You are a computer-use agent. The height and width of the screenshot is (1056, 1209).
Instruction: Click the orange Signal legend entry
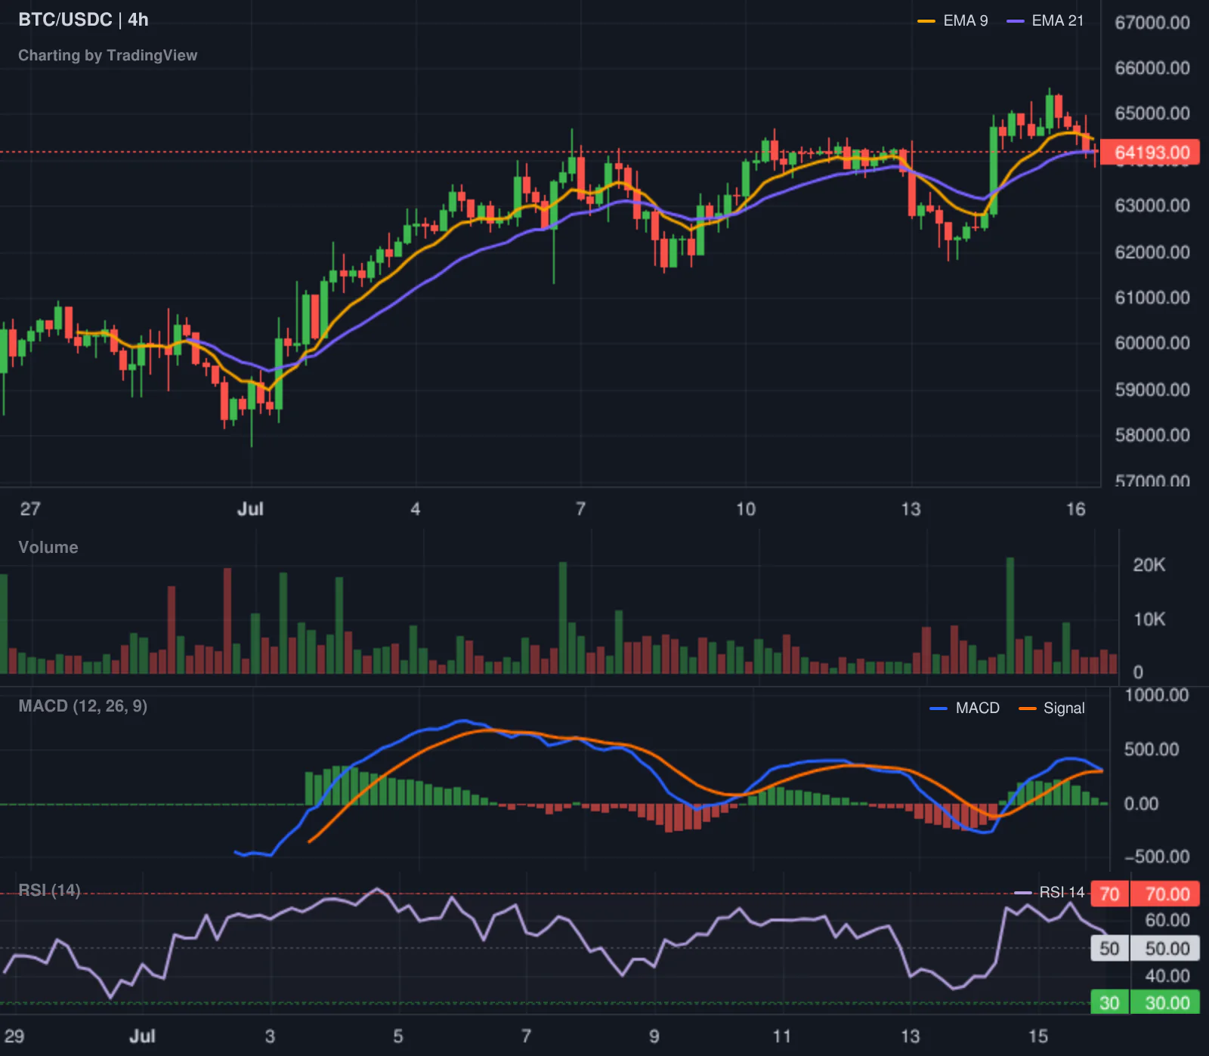coord(1052,709)
